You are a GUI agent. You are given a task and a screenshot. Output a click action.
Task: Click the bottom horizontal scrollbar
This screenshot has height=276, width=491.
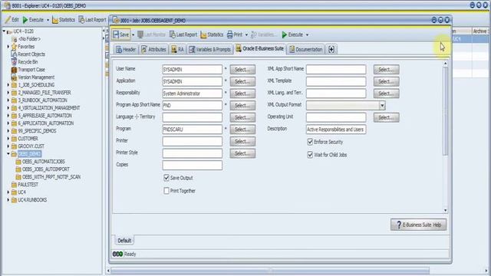coord(270,270)
